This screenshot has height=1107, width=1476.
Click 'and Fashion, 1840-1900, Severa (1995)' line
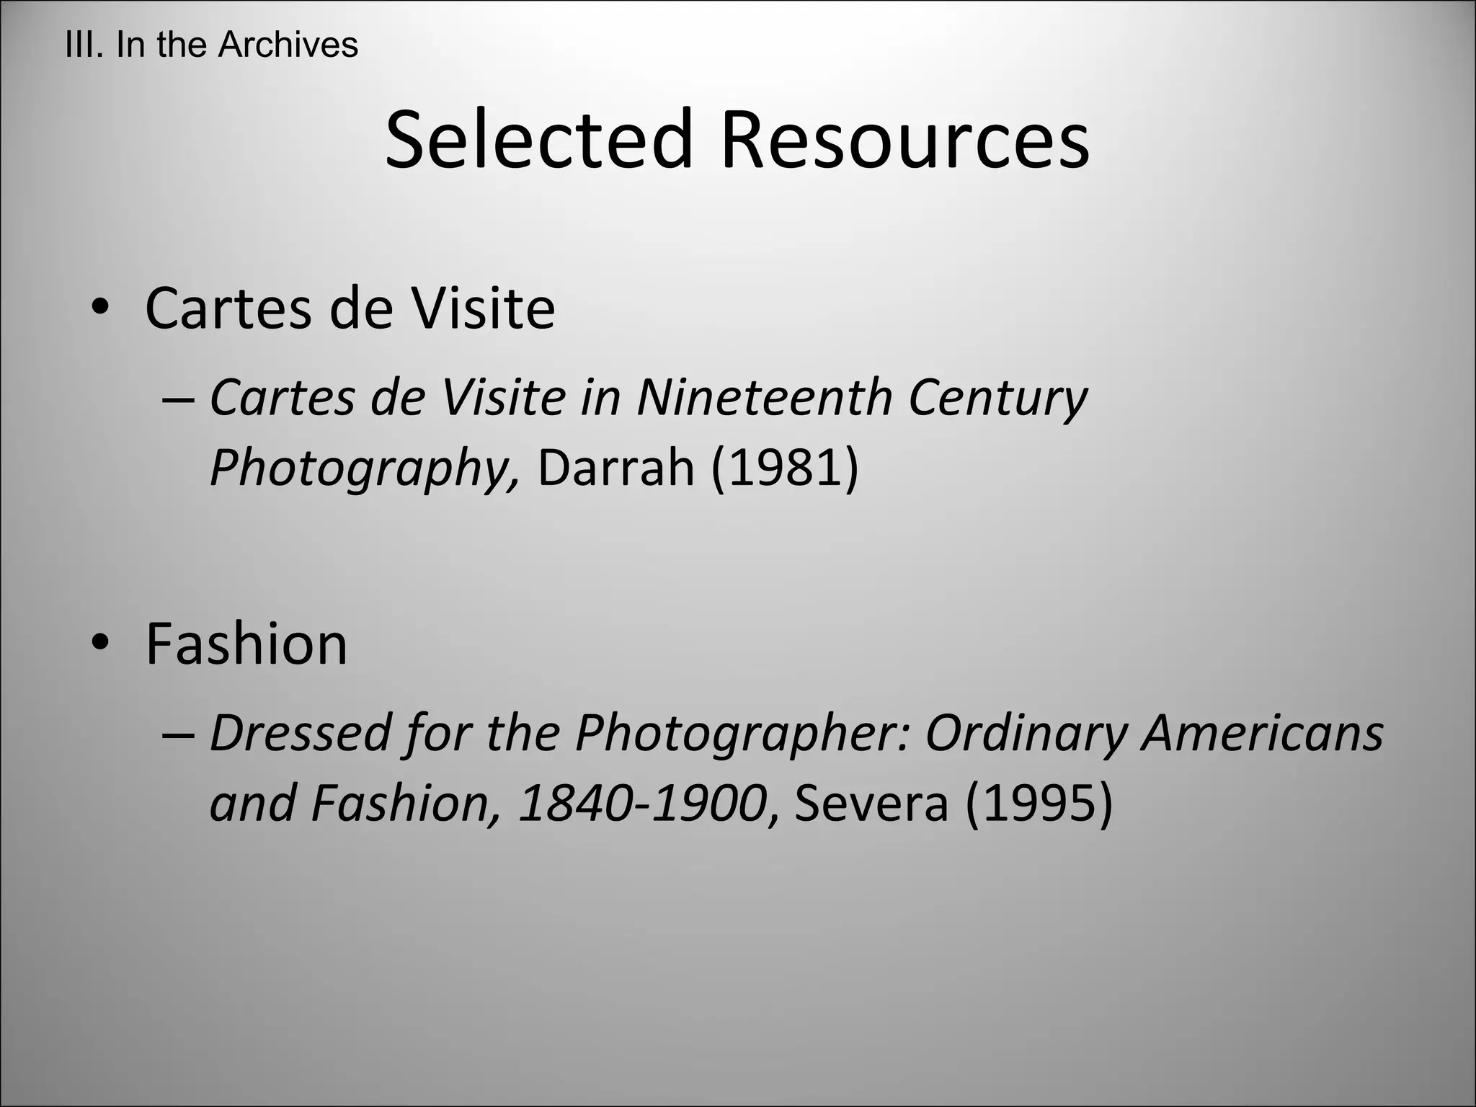pos(662,804)
